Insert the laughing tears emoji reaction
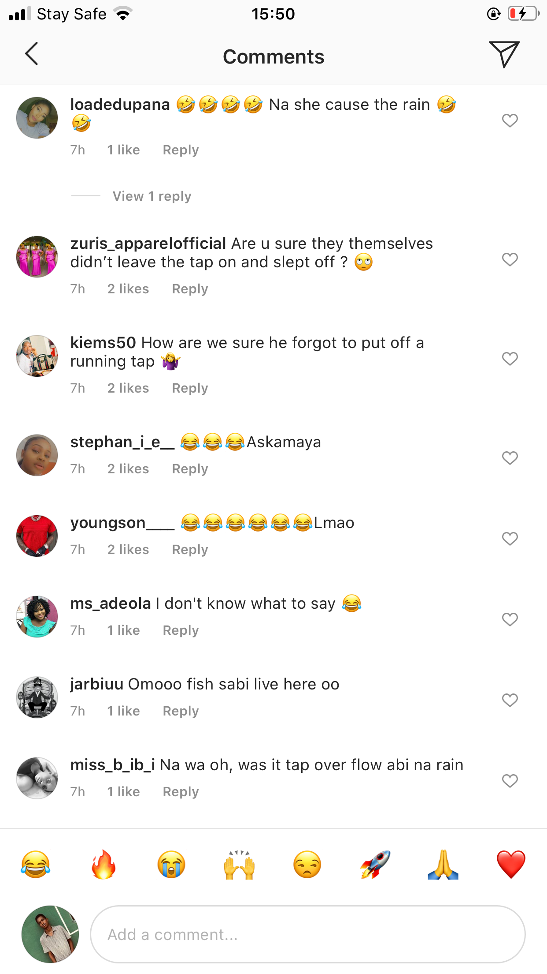Screen dimensions: 547x974 tap(36, 865)
